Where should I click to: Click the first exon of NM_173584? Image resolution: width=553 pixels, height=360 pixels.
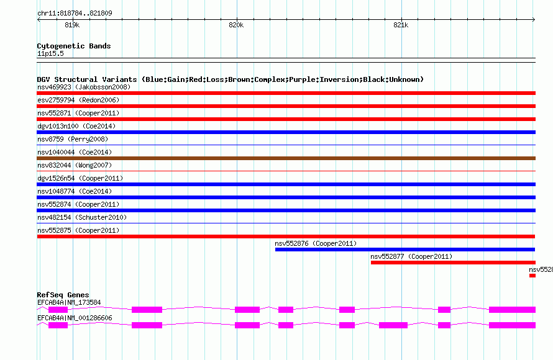[x=58, y=310]
